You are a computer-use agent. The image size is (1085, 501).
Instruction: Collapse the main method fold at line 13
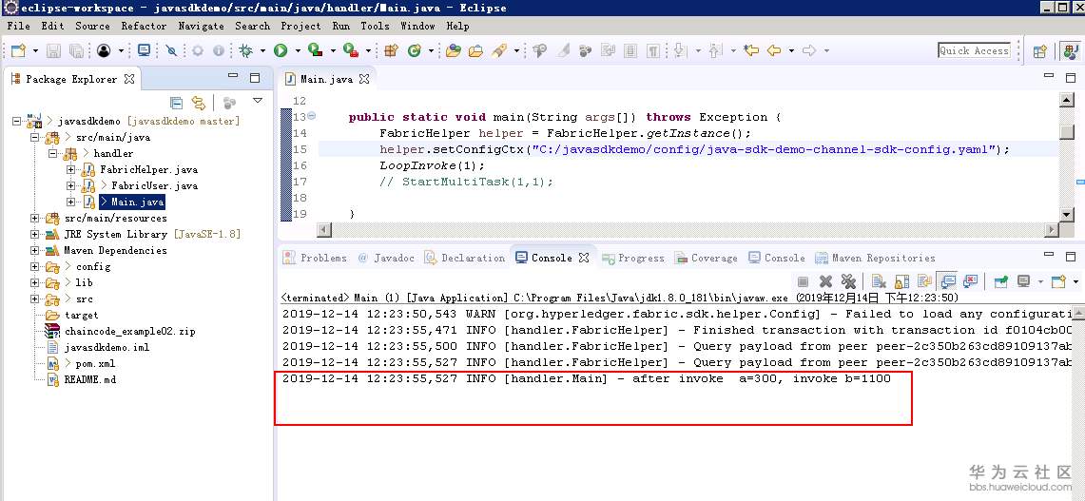point(311,116)
